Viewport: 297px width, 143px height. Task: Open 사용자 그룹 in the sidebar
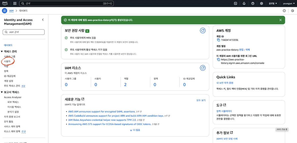[10, 56]
